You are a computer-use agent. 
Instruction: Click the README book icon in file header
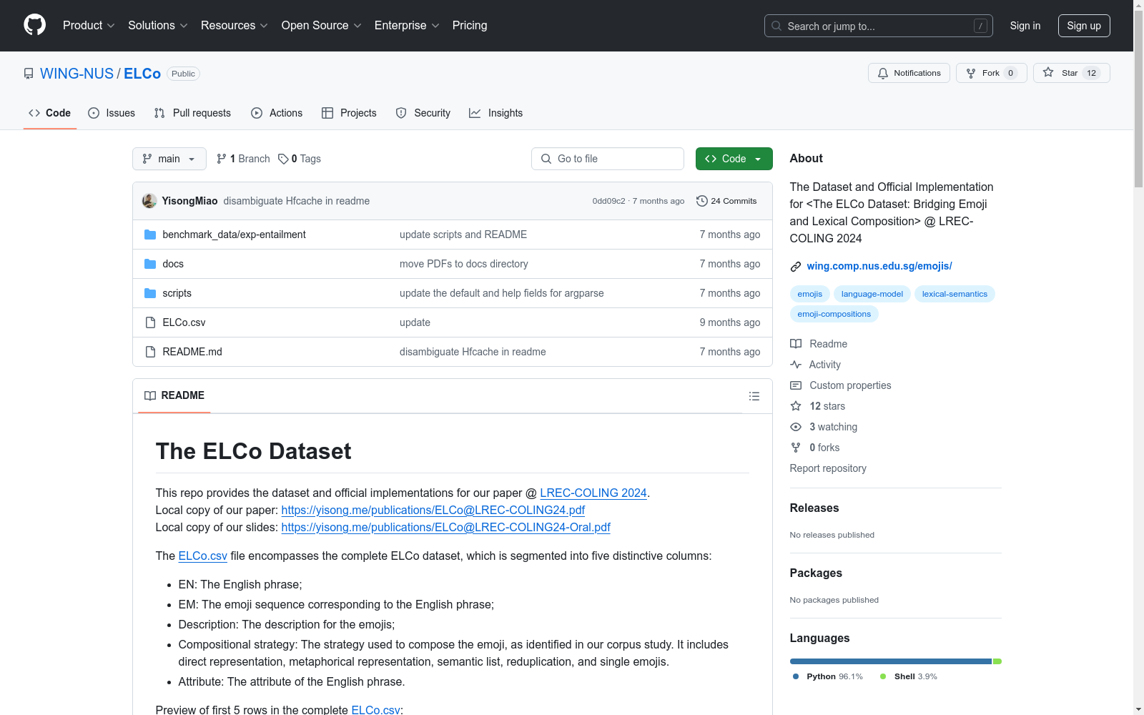pyautogui.click(x=150, y=395)
